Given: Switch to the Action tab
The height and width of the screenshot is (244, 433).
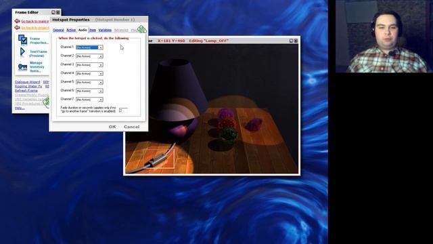Looking at the screenshot, I should (x=71, y=30).
